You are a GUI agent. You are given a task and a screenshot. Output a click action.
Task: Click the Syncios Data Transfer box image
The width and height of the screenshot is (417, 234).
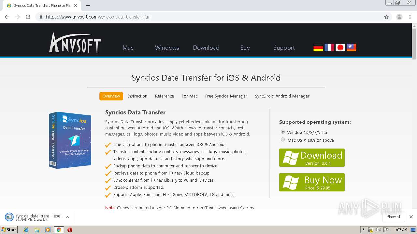point(70,140)
